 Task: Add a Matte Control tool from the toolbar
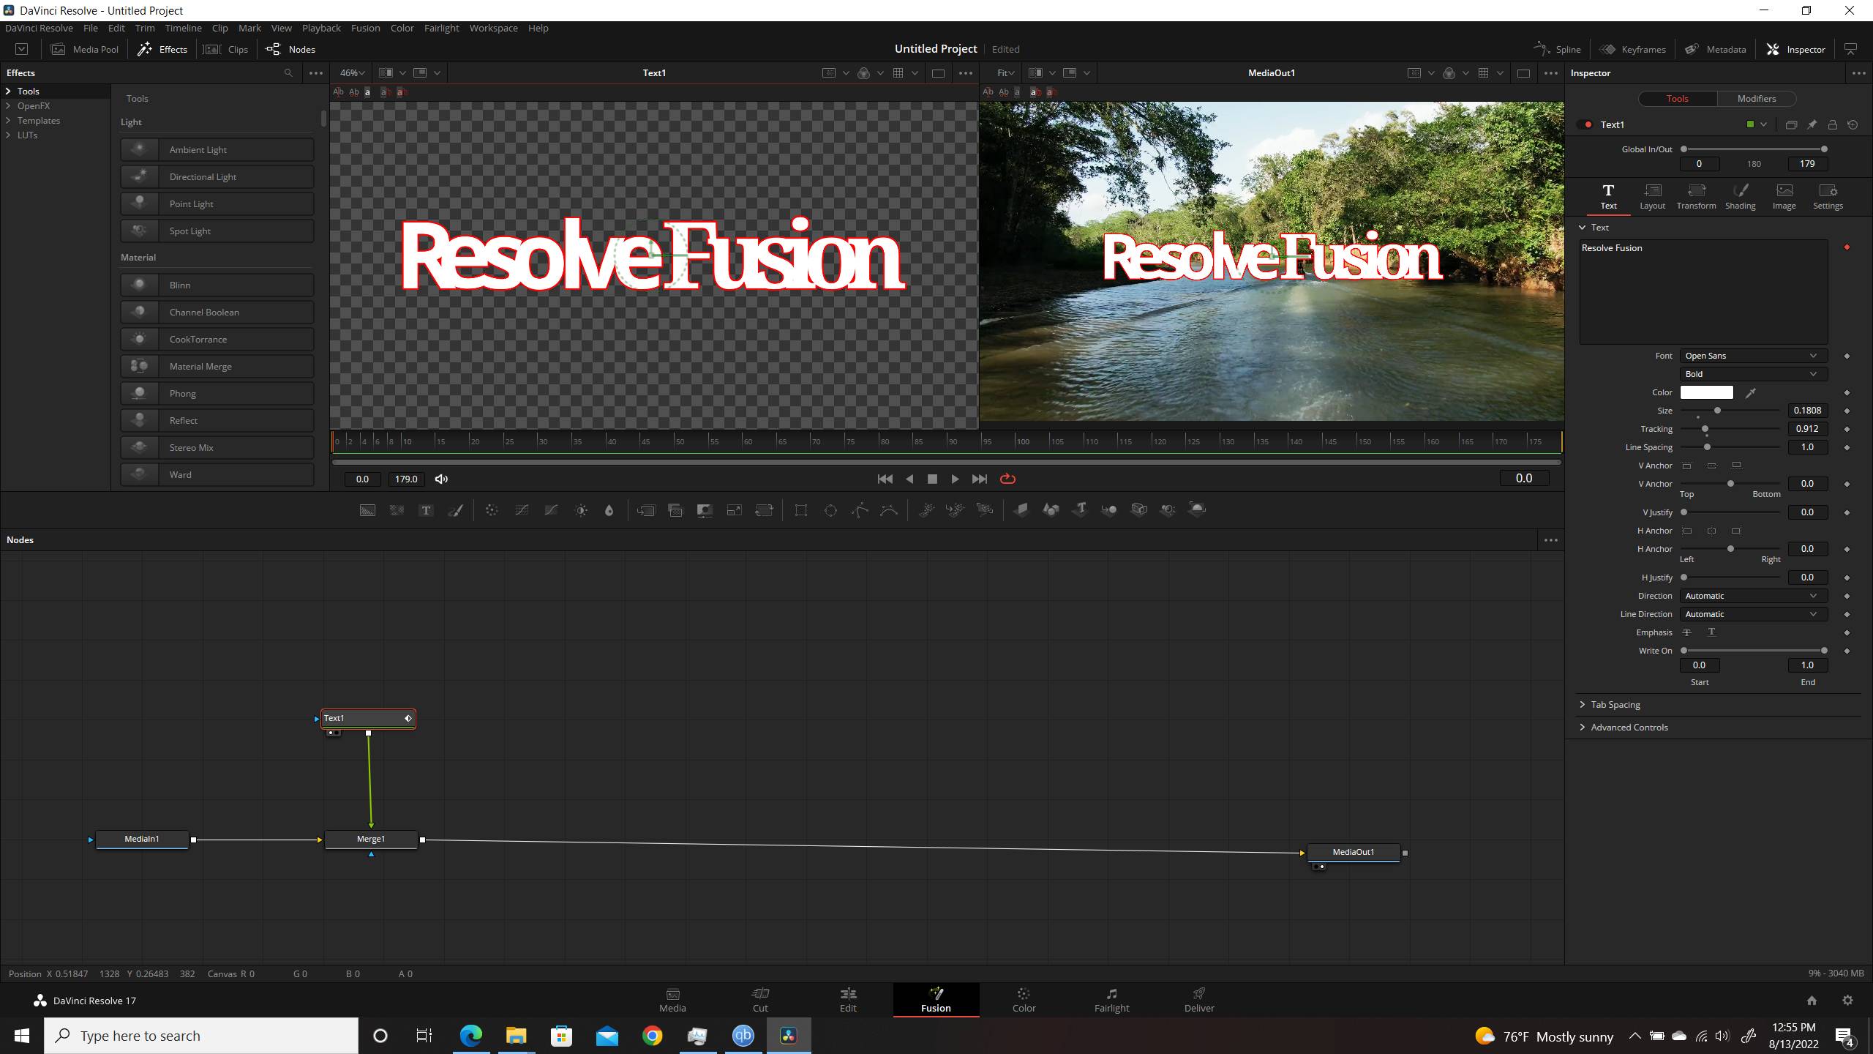click(705, 510)
